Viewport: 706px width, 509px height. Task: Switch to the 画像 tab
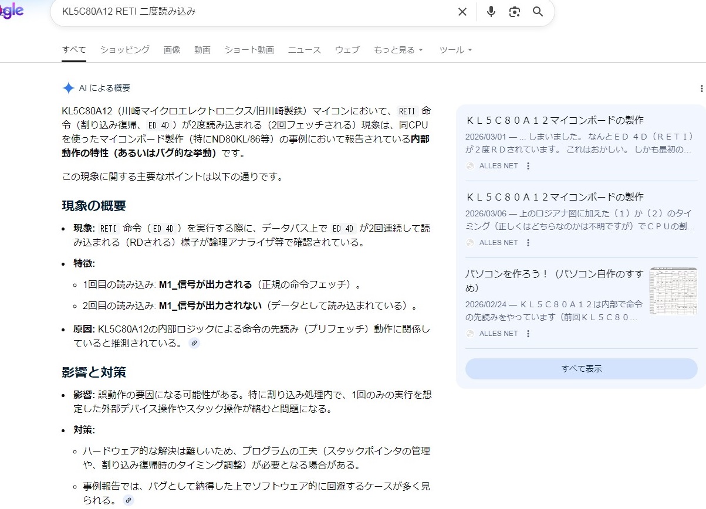(172, 50)
